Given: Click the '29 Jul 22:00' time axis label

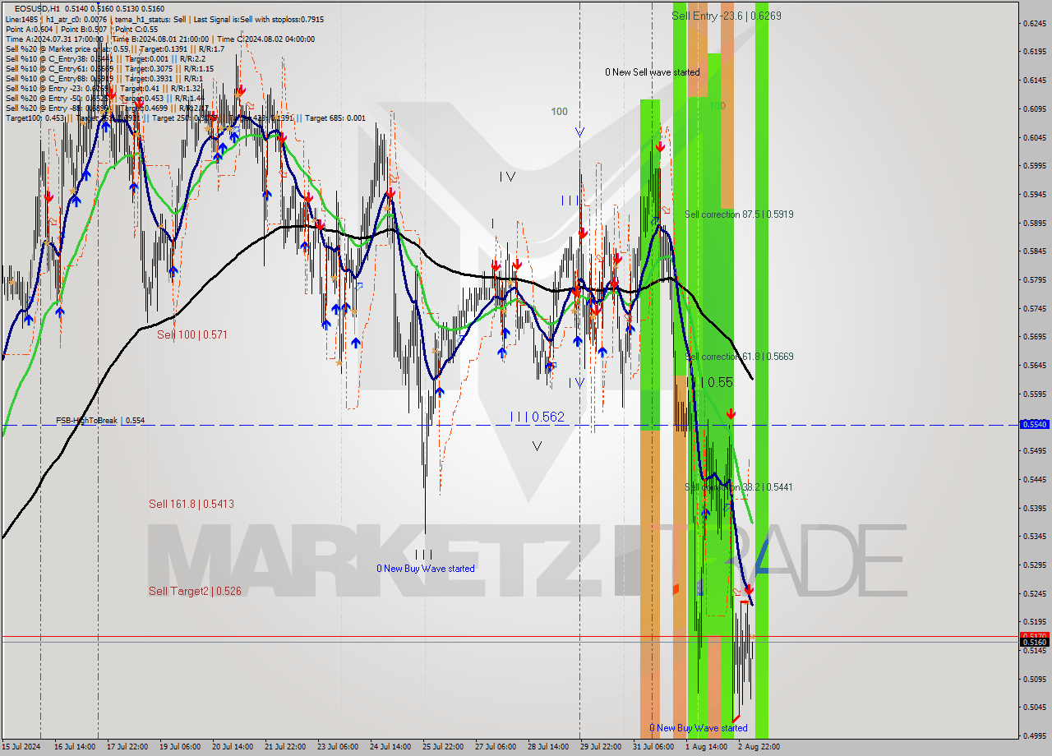Looking at the screenshot, I should click(601, 747).
